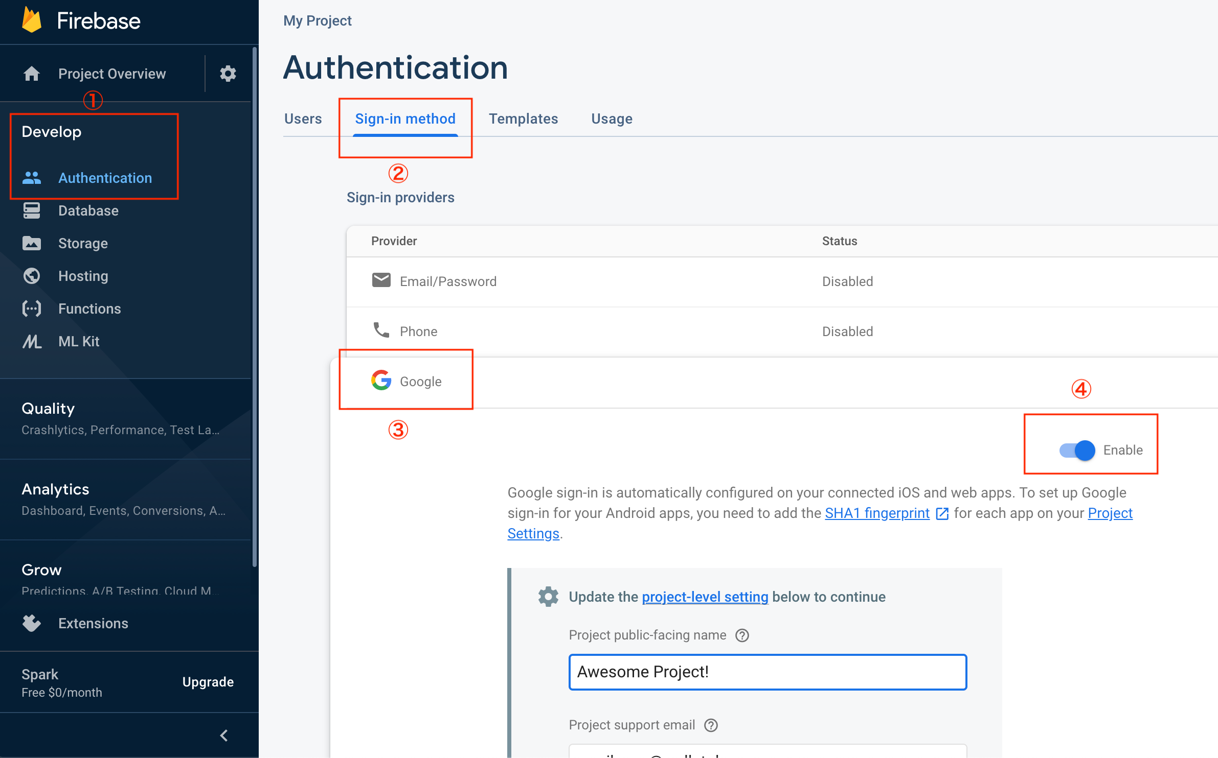Image resolution: width=1218 pixels, height=758 pixels.
Task: Open Functions in the sidebar
Action: coord(89,309)
